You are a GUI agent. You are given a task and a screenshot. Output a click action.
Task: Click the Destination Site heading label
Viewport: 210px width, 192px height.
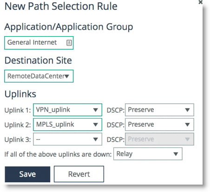38,60
